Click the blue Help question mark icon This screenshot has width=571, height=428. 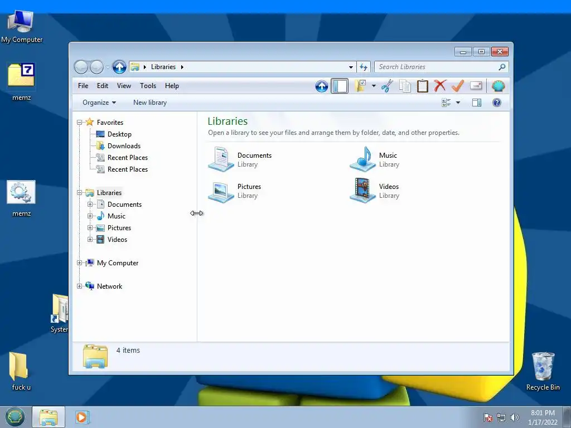click(x=497, y=103)
